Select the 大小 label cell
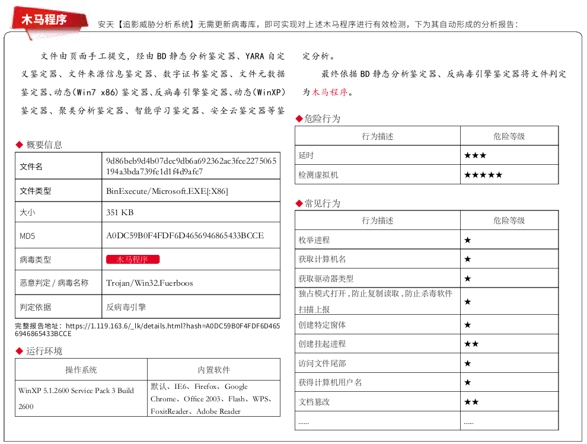 [58, 212]
